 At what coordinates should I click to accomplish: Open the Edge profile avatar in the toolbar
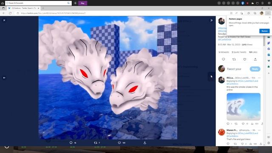pos(262,13)
